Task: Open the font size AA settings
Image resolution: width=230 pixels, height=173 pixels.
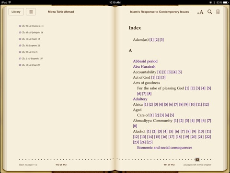Action: (200, 12)
